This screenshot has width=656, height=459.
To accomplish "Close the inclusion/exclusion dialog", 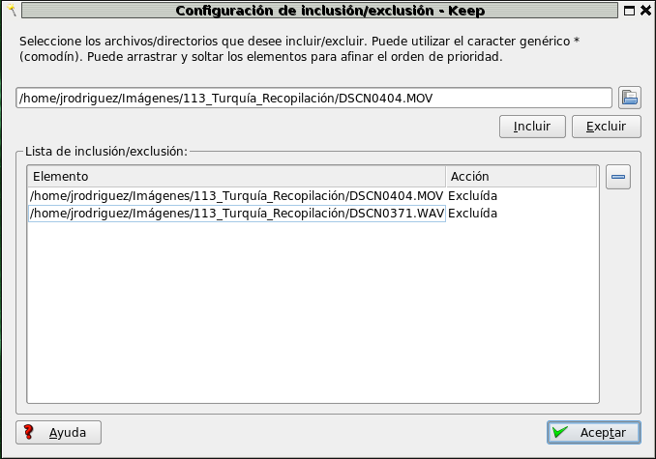I will [645, 11].
